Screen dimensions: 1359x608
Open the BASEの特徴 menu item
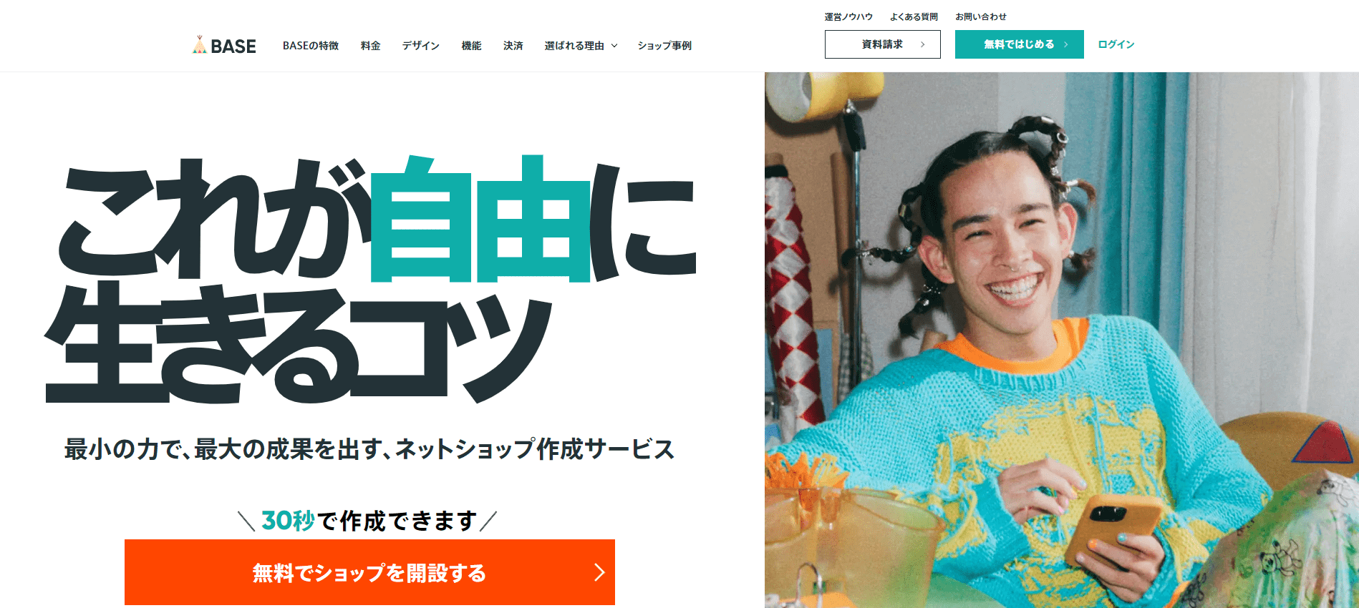(x=311, y=46)
